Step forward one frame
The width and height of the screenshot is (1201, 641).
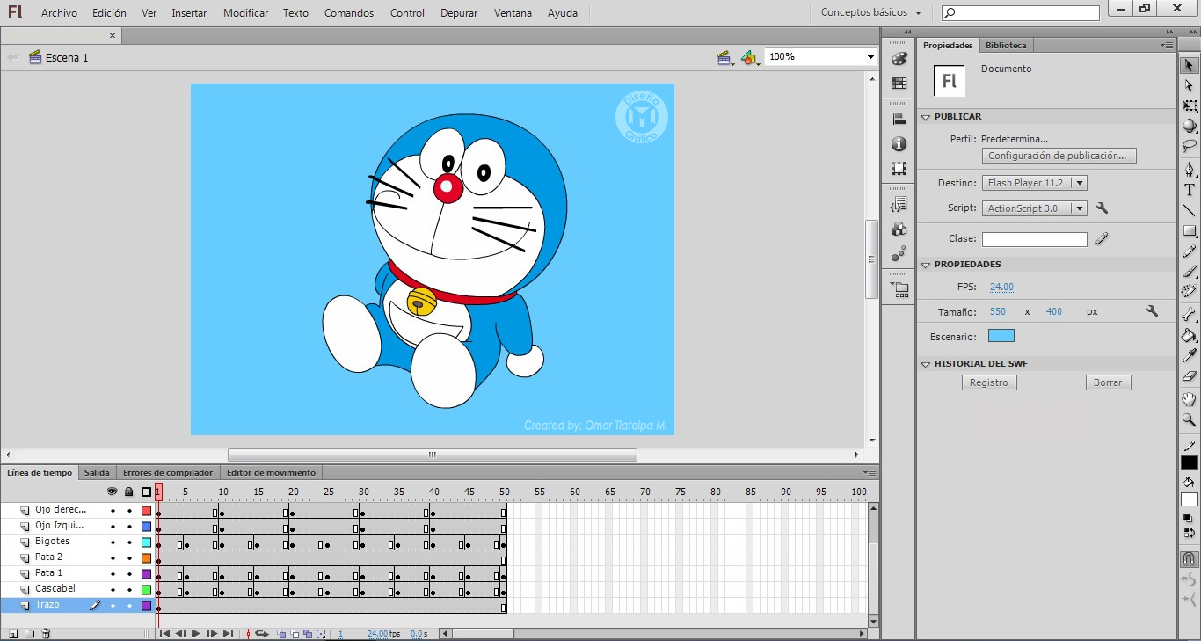tap(212, 634)
